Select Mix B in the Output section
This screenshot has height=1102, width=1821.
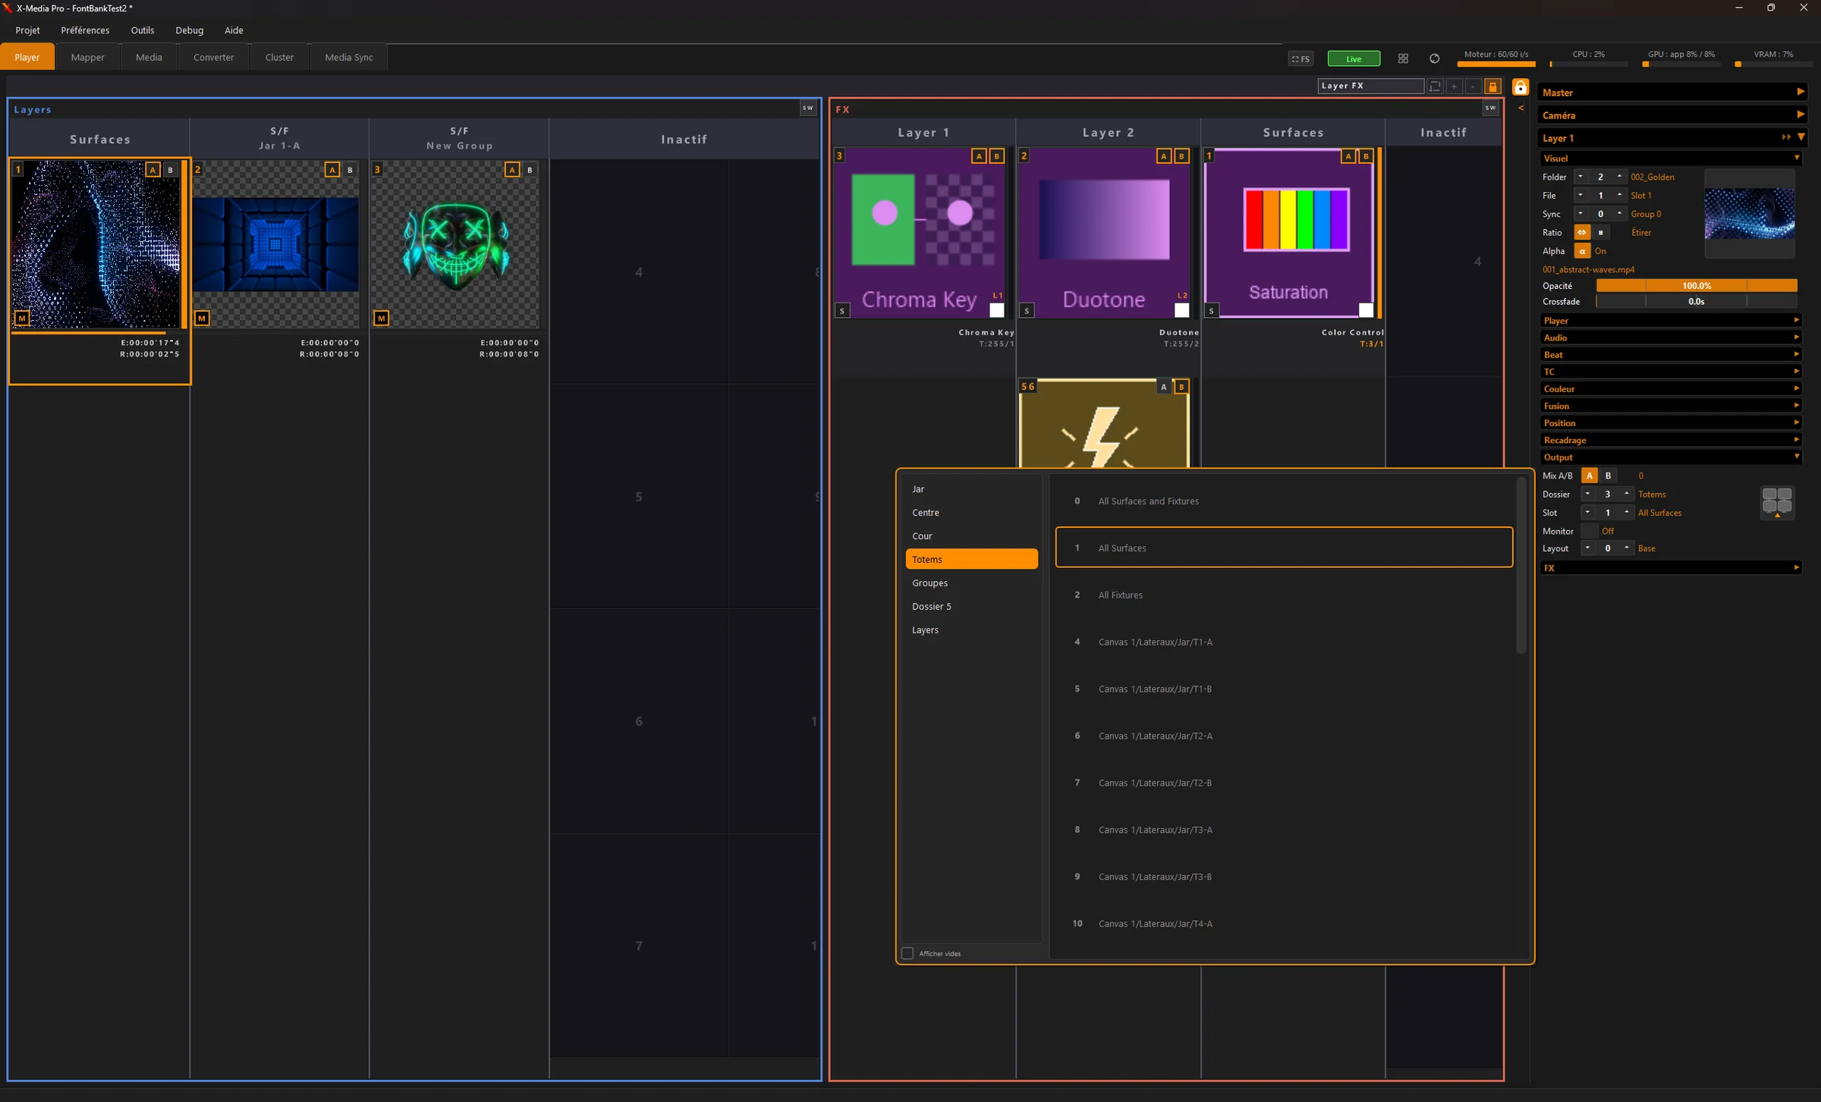[1608, 476]
